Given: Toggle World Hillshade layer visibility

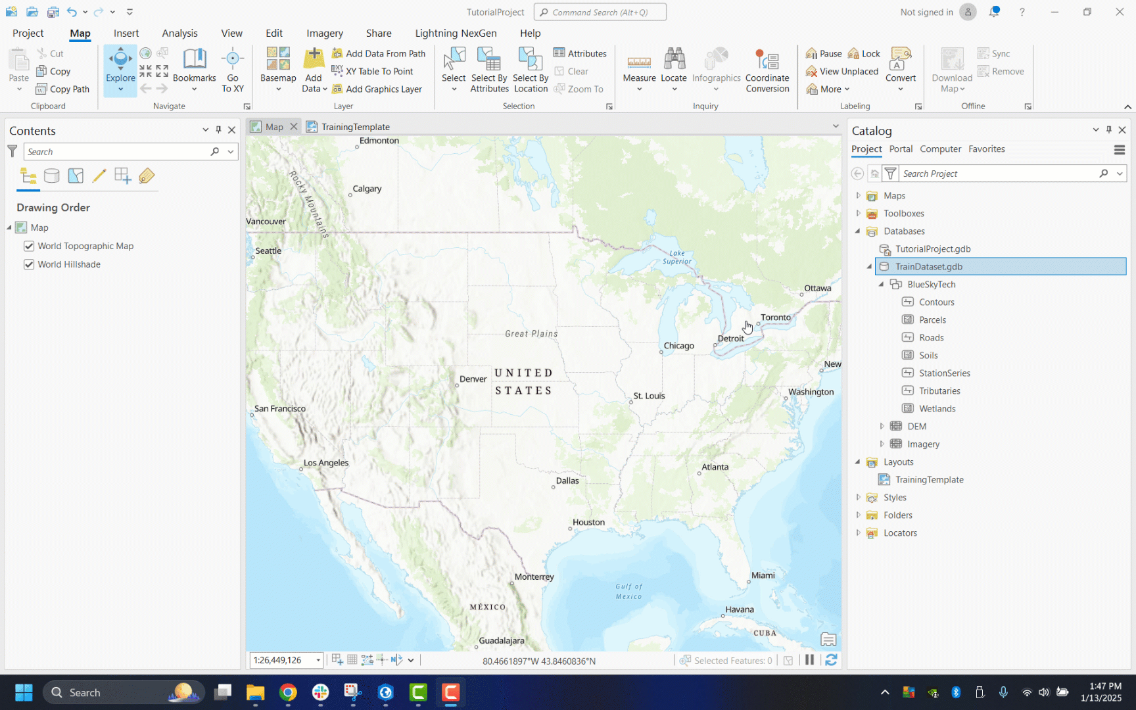Looking at the screenshot, I should click(x=29, y=264).
